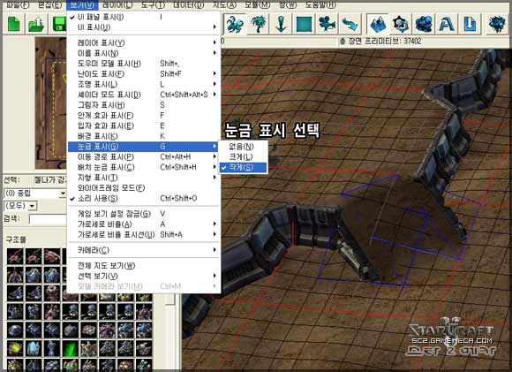Select the bright green glowing unit thumbnail

click(x=71, y=348)
